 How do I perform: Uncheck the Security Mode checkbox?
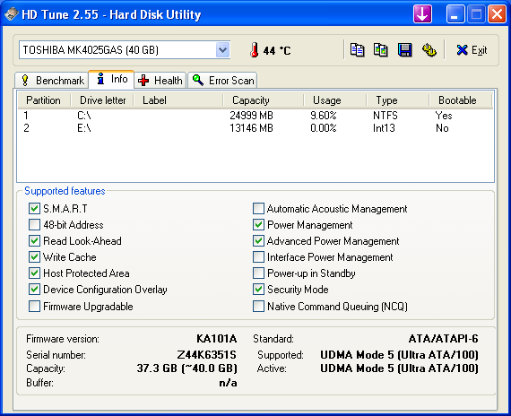click(x=258, y=290)
